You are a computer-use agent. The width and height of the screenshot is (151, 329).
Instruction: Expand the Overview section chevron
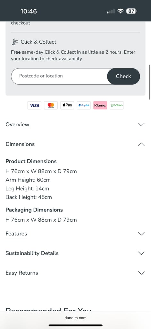point(142,124)
